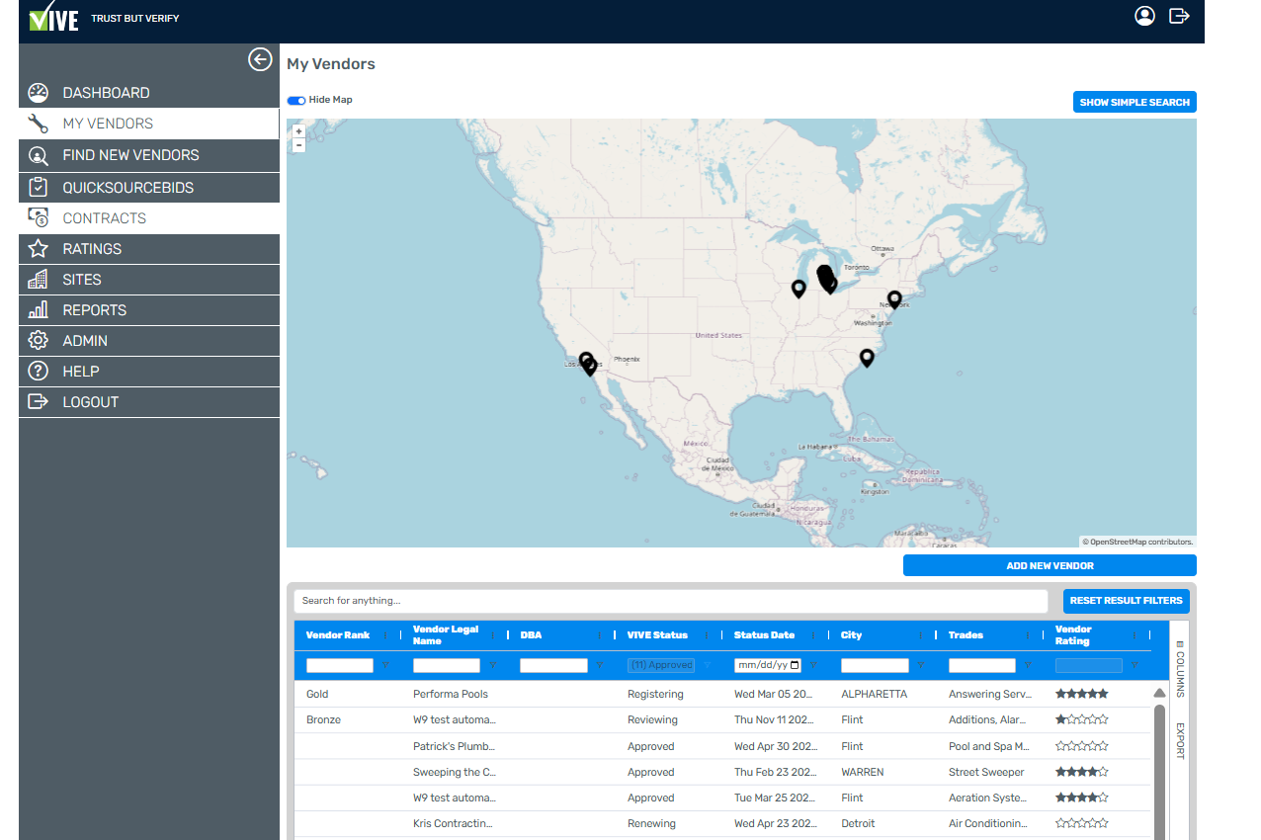The height and width of the screenshot is (840, 1261).
Task: Click the 'ALPHARETTA' city cell
Action: coord(874,695)
